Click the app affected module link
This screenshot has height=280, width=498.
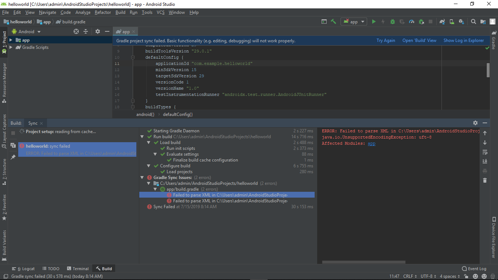point(371,144)
